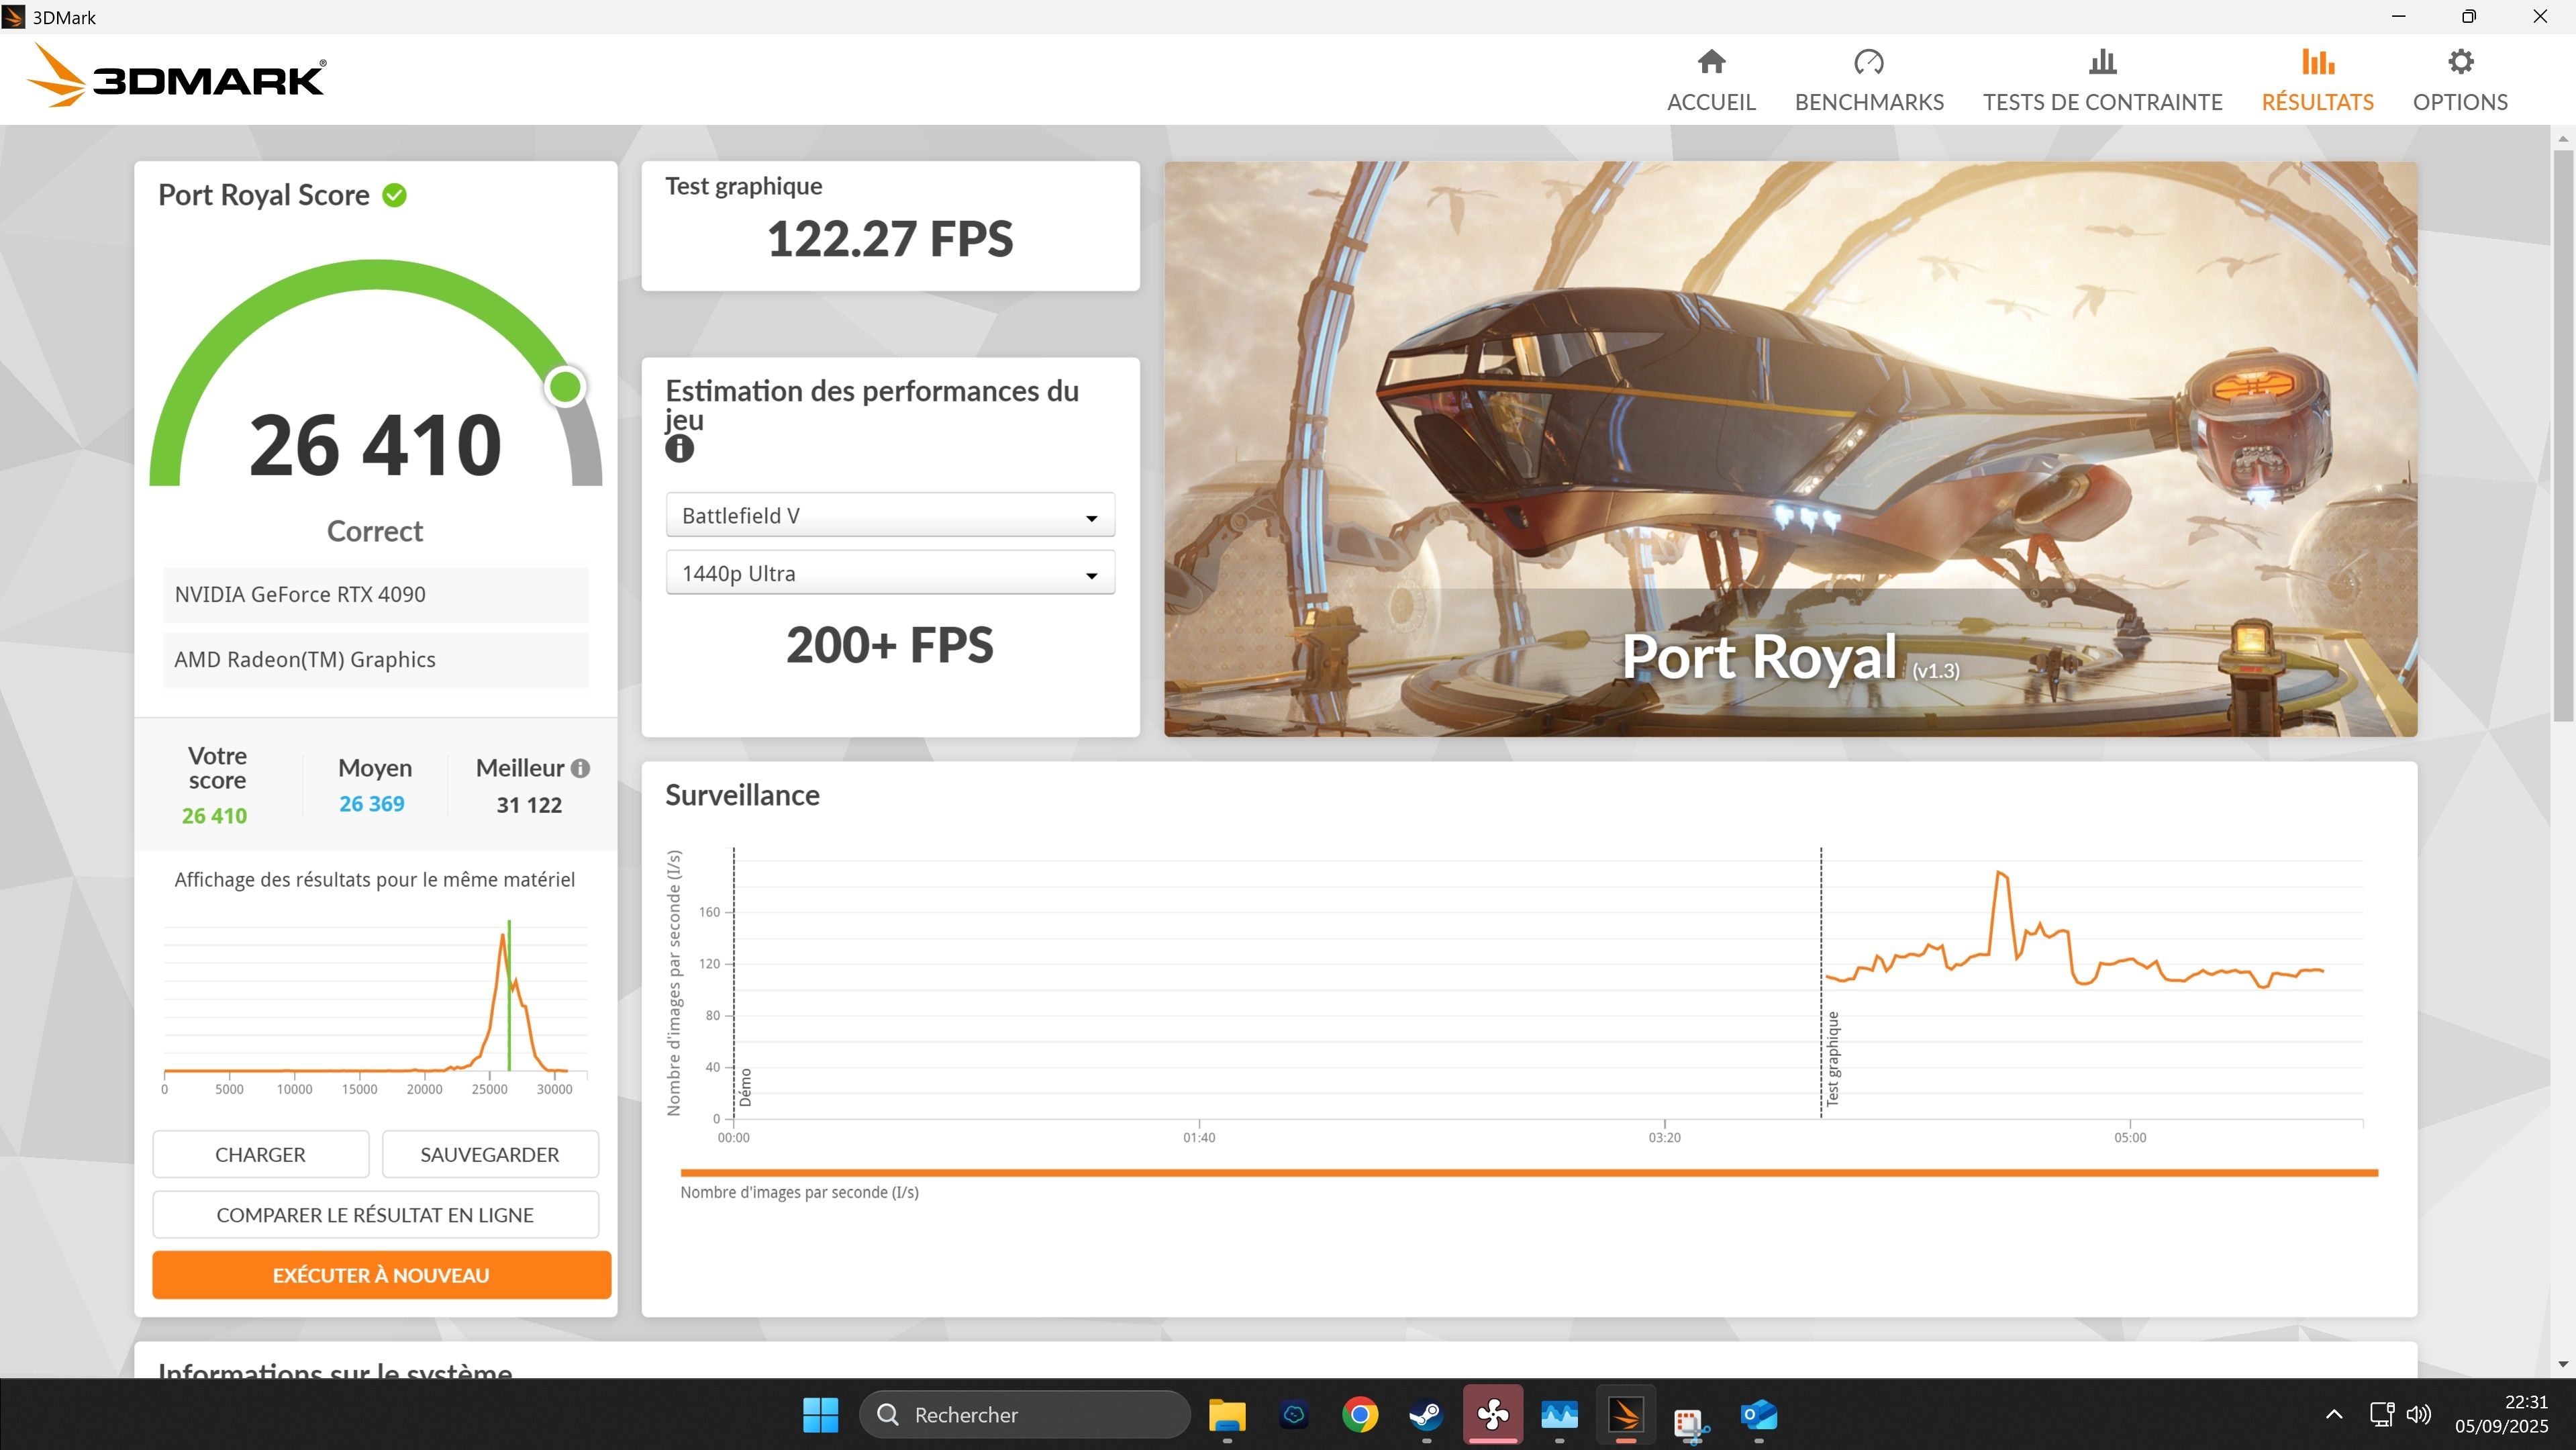Click the game performance info icon
This screenshot has width=2576, height=1450.
coord(679,449)
